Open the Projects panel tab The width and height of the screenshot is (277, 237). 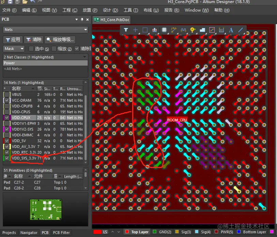tap(9, 233)
